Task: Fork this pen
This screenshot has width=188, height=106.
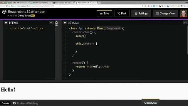Action: (x=122, y=14)
